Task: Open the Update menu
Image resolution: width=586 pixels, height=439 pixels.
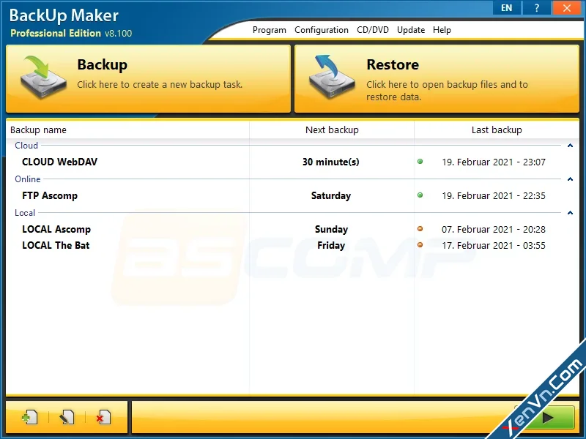Action: coord(411,30)
